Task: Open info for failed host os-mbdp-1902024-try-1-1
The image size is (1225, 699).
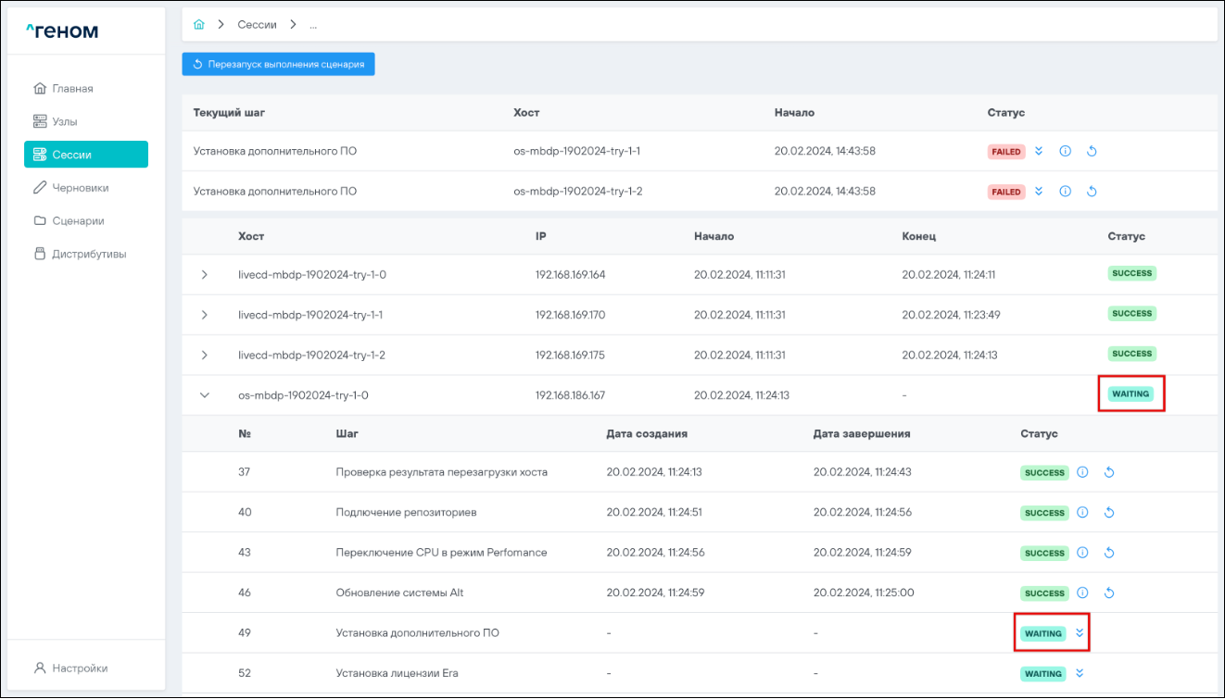Action: coord(1066,152)
